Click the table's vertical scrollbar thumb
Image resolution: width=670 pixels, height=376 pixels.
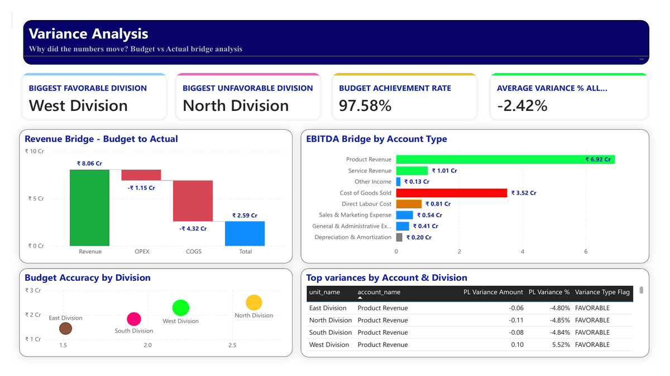pyautogui.click(x=642, y=290)
